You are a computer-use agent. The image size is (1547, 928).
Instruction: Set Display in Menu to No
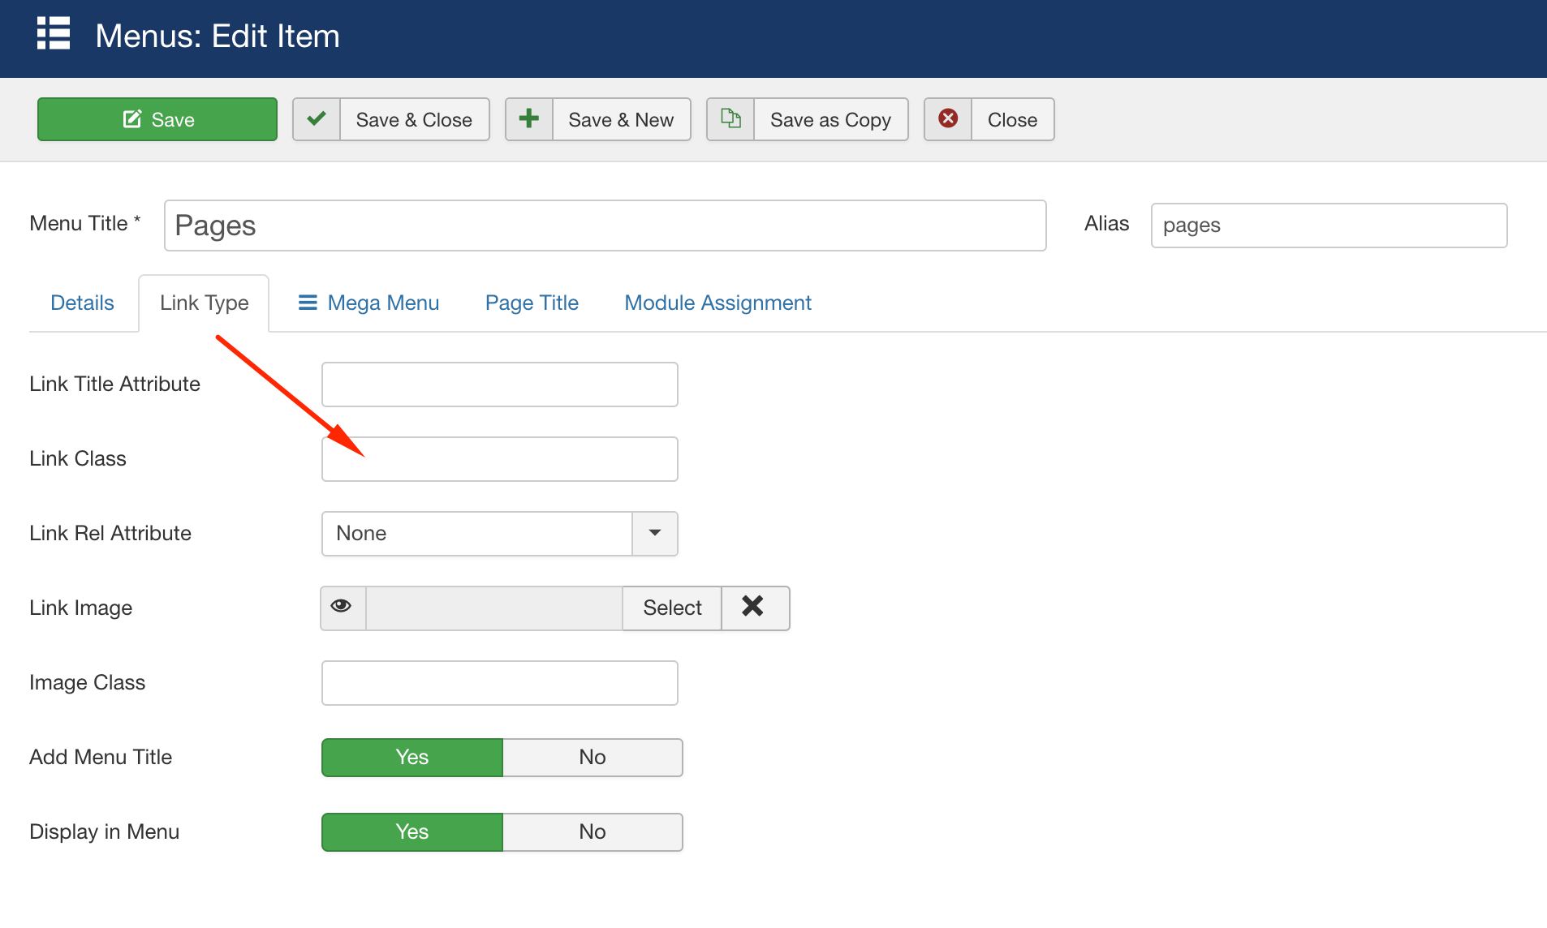pos(592,831)
